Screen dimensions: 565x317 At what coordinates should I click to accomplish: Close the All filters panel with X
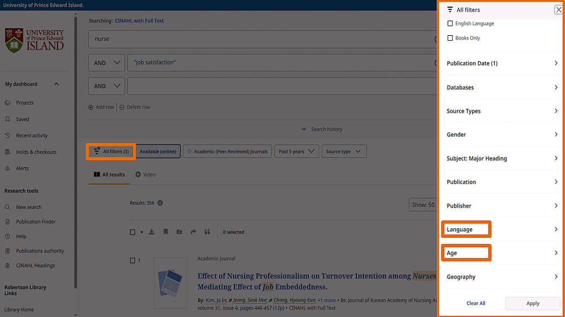click(x=558, y=10)
